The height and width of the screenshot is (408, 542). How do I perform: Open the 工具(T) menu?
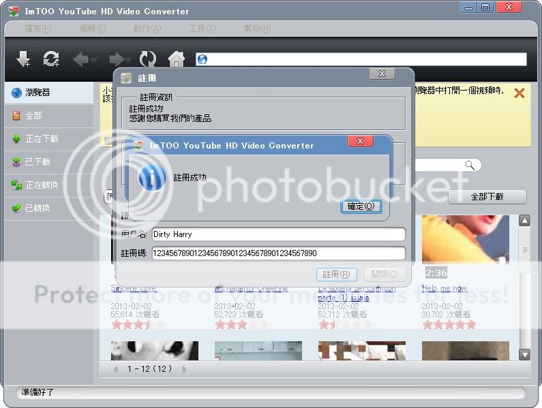coord(202,29)
